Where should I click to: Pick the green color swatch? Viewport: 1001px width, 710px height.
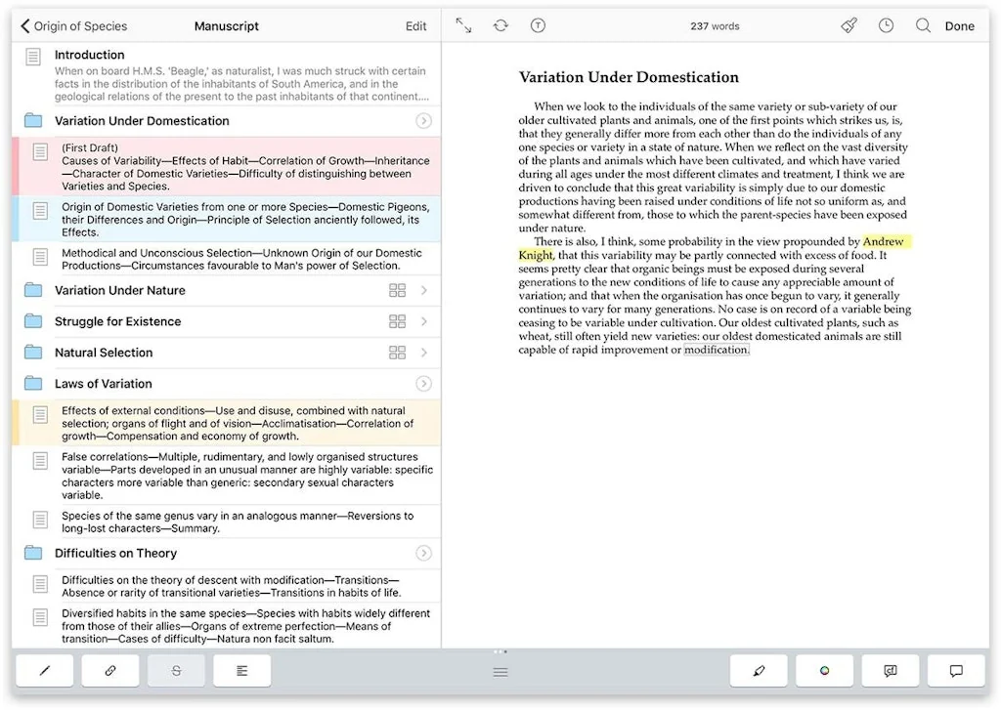coord(822,671)
